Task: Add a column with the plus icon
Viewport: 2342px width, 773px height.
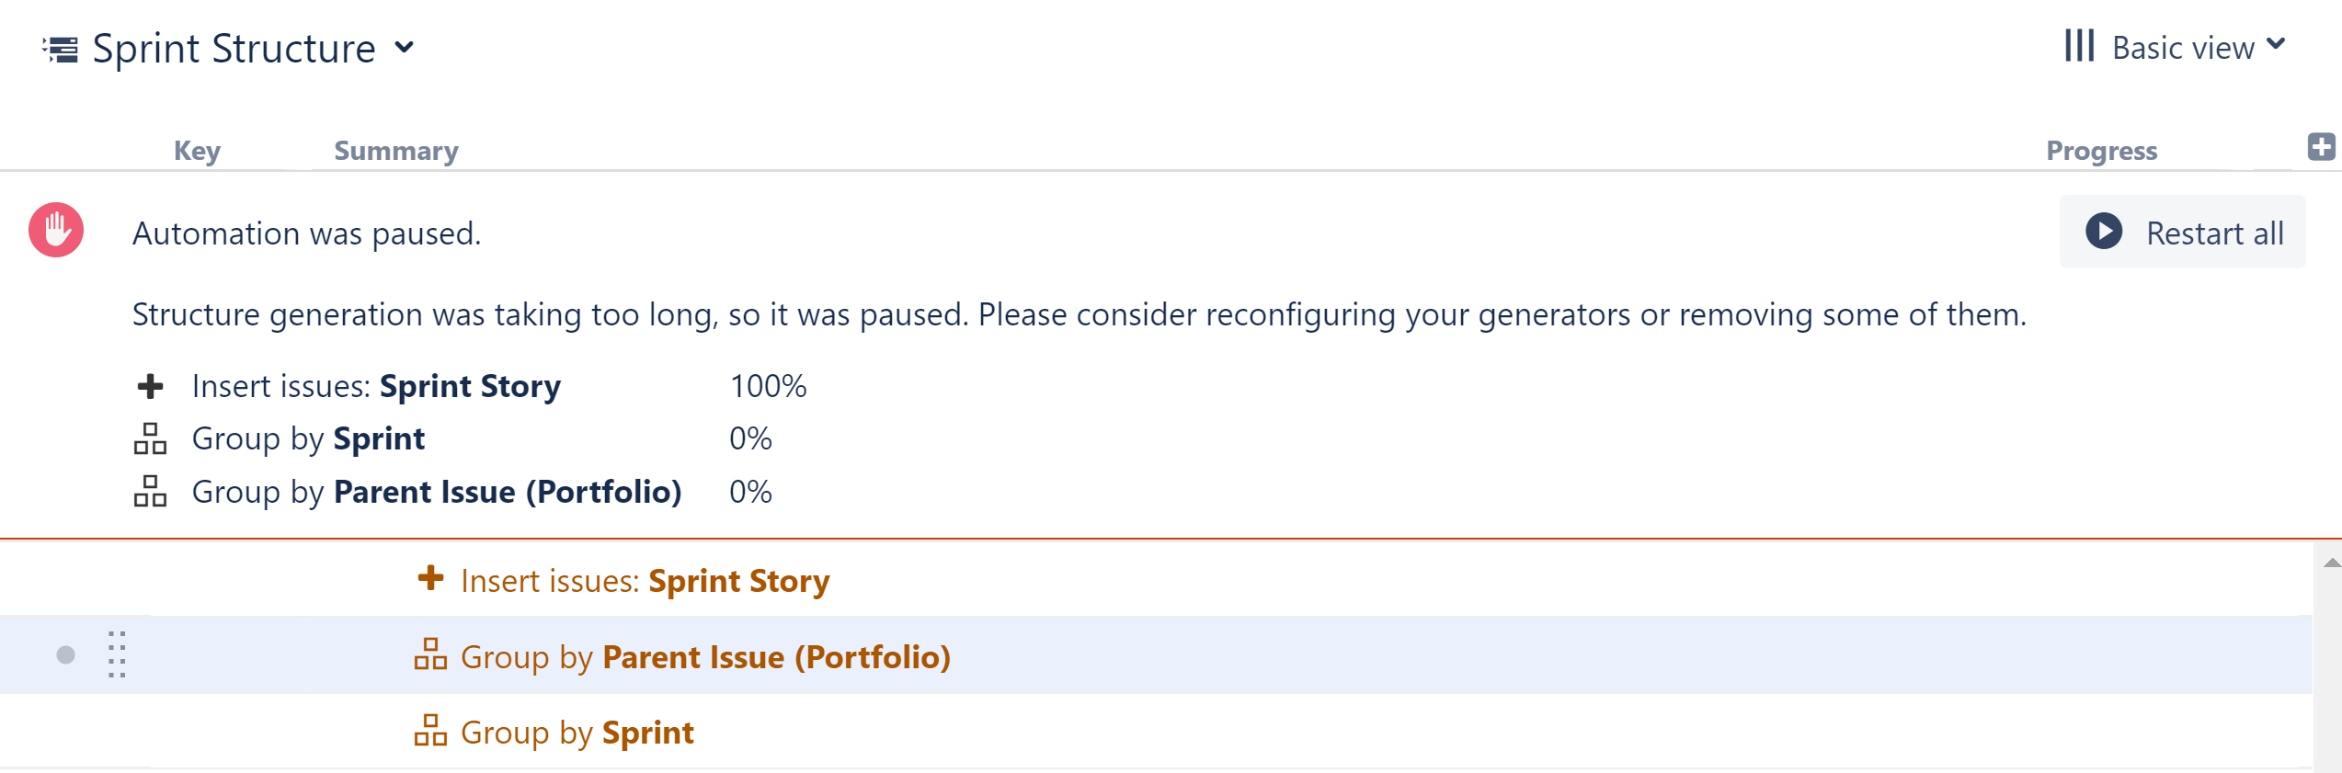Action: click(2321, 147)
